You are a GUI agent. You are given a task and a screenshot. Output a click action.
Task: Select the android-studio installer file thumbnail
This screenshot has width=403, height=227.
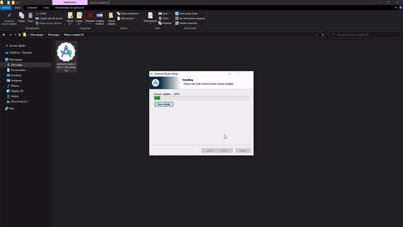(66, 57)
